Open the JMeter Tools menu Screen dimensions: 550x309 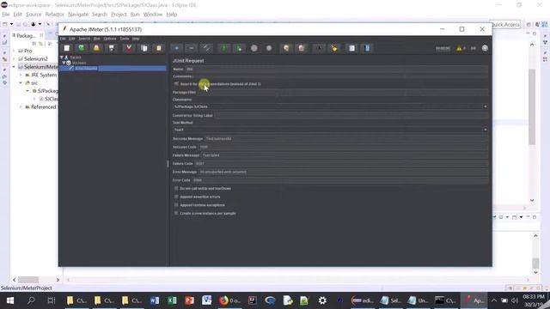pyautogui.click(x=124, y=39)
